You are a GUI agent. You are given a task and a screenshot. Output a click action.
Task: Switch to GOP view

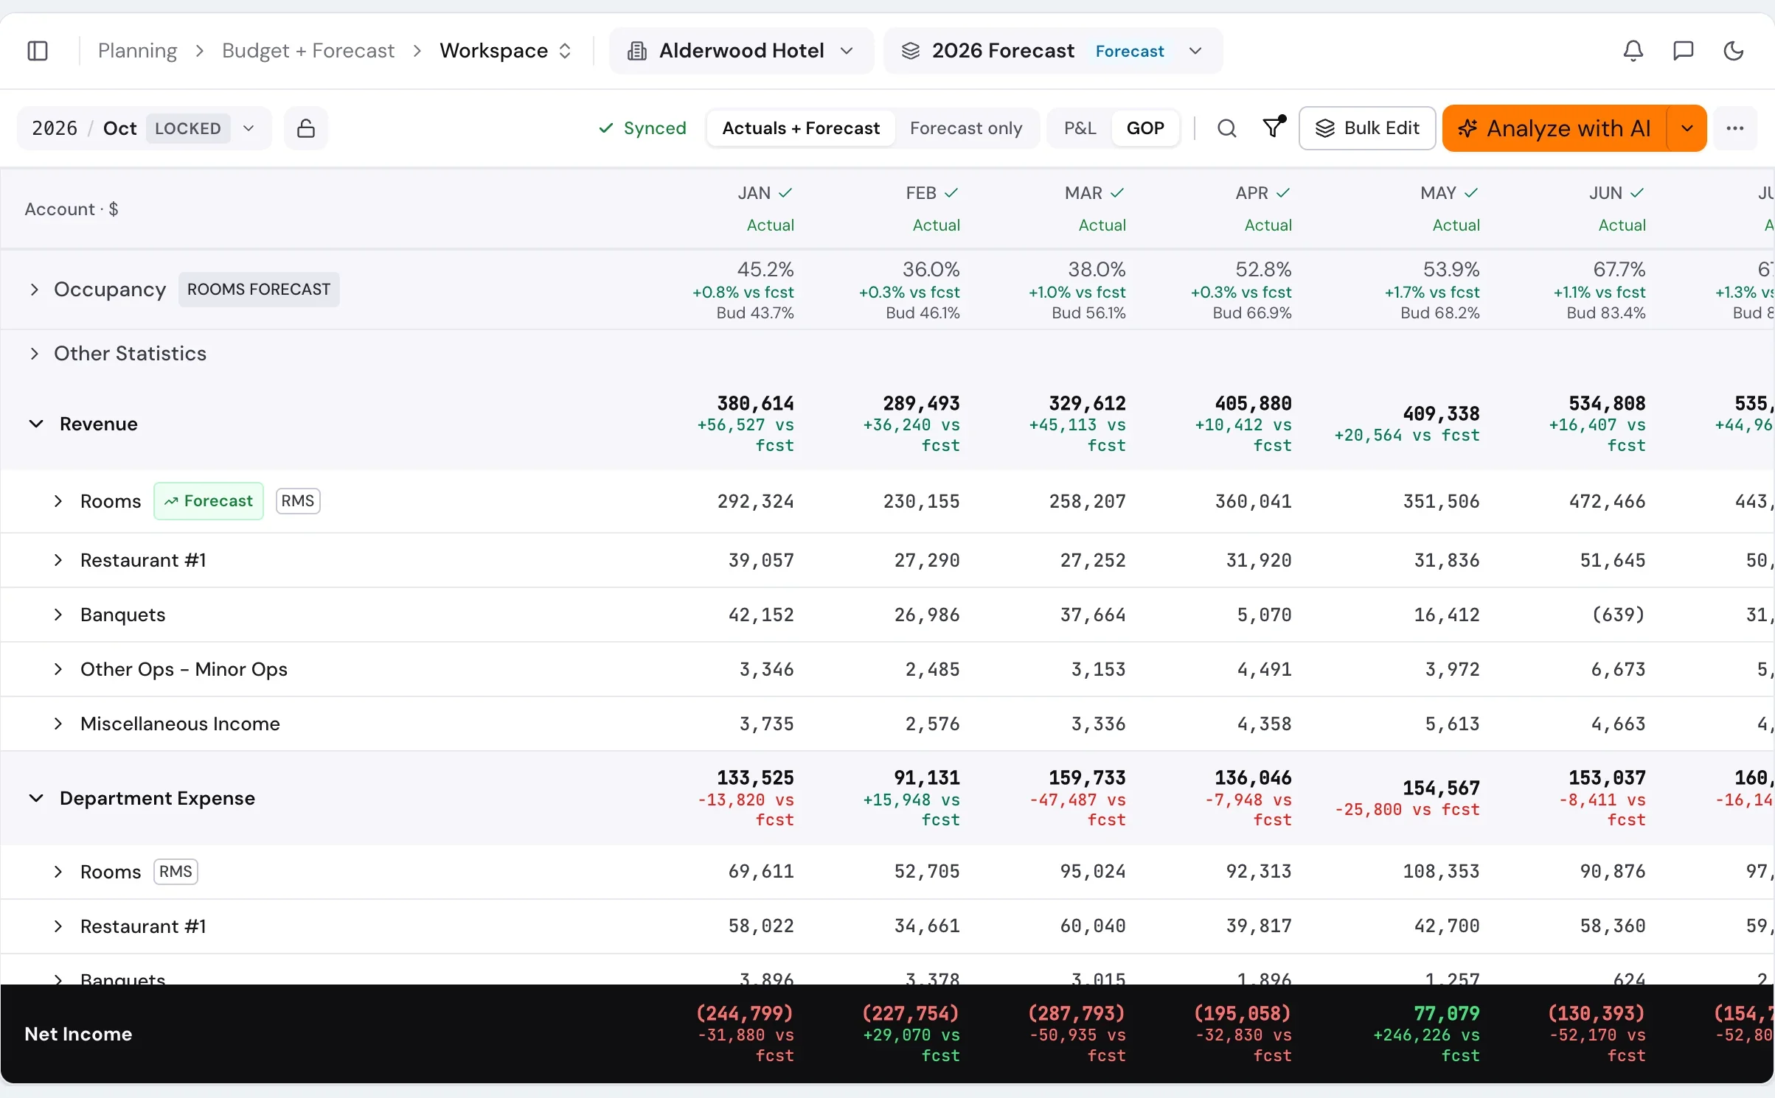pos(1145,128)
